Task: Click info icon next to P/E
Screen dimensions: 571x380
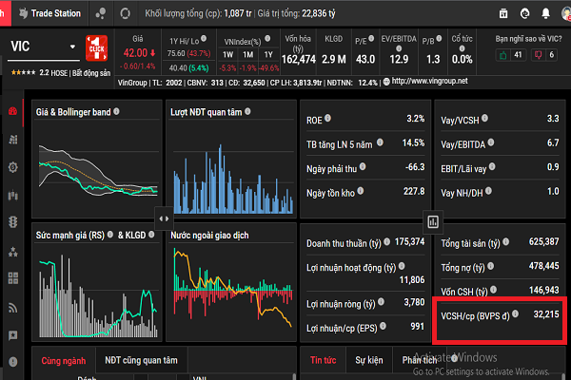Action: click(x=371, y=38)
